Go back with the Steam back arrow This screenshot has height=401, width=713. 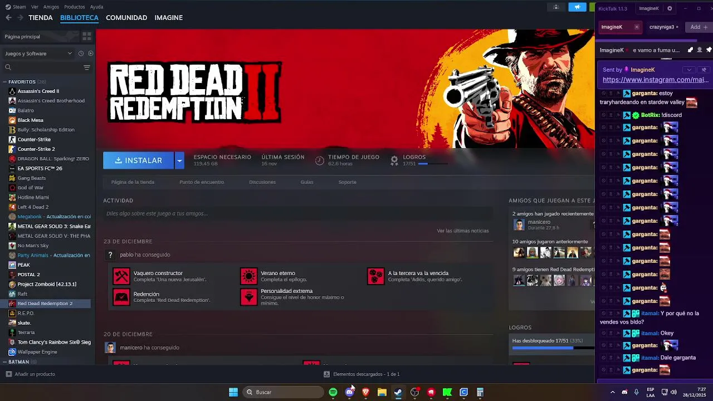click(x=8, y=18)
